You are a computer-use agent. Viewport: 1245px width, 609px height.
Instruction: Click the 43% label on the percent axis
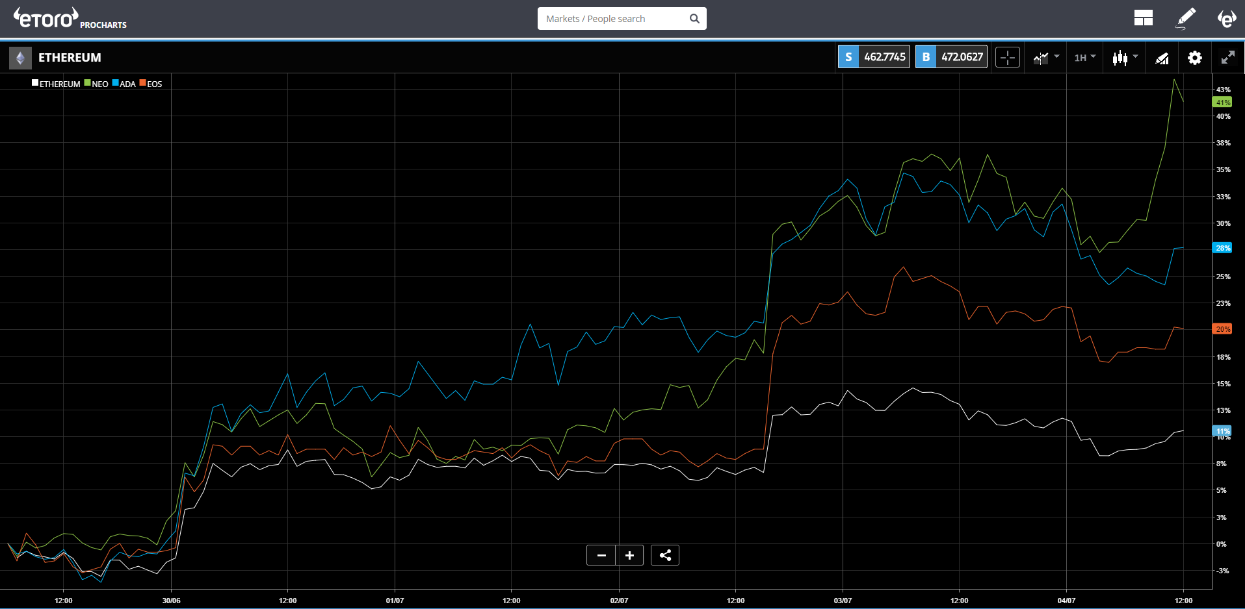point(1224,90)
